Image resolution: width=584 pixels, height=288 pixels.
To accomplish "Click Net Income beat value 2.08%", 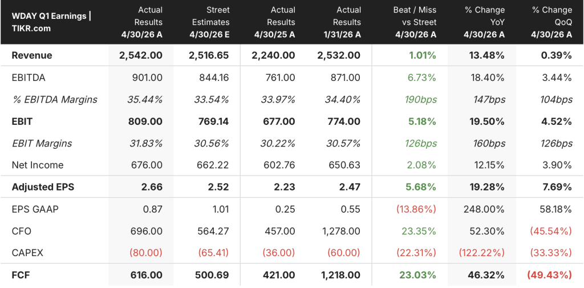I will click(x=421, y=165).
